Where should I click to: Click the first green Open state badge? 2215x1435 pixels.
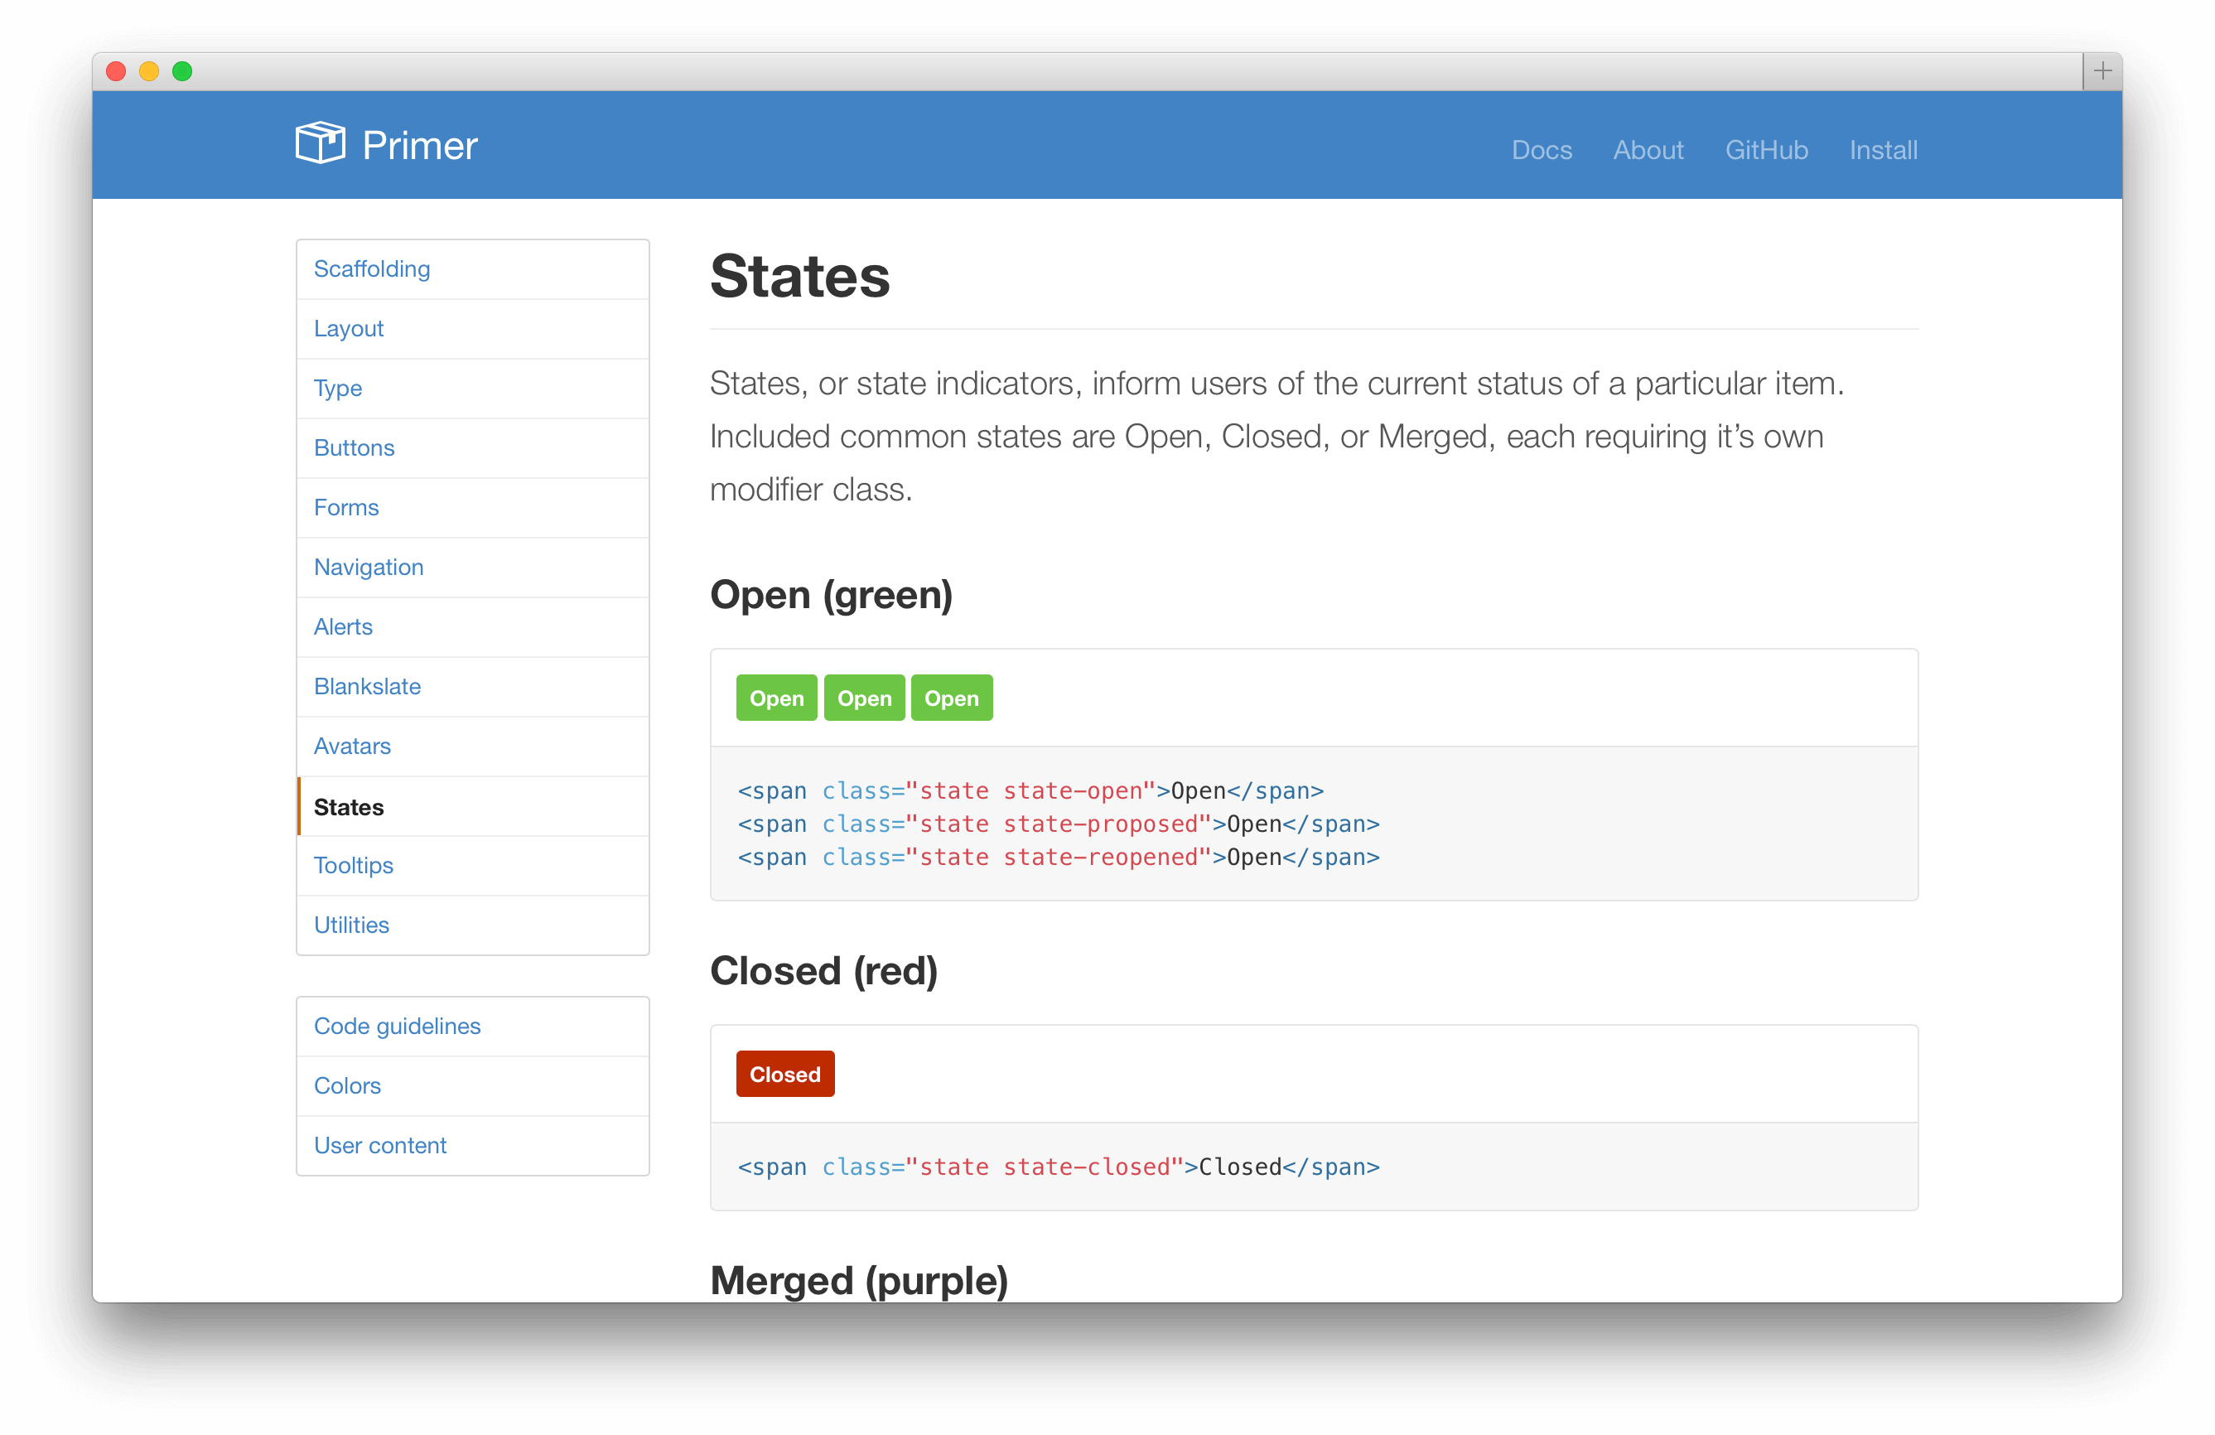(x=776, y=698)
